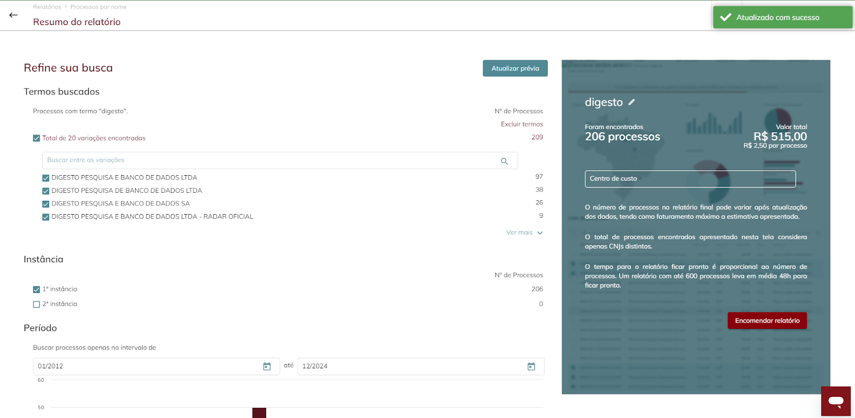The image size is (855, 418).
Task: Click the success checkmark in the notification
Action: pyautogui.click(x=726, y=17)
